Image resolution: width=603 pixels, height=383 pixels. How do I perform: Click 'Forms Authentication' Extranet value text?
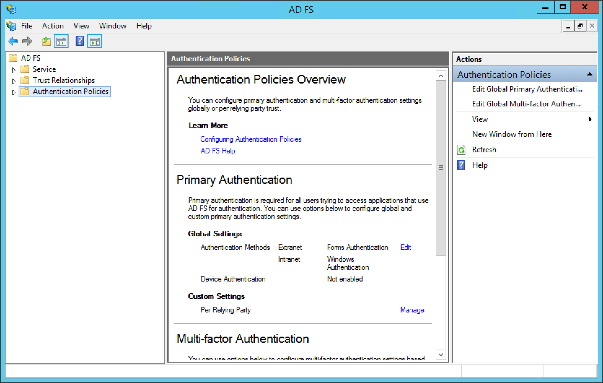(x=358, y=247)
